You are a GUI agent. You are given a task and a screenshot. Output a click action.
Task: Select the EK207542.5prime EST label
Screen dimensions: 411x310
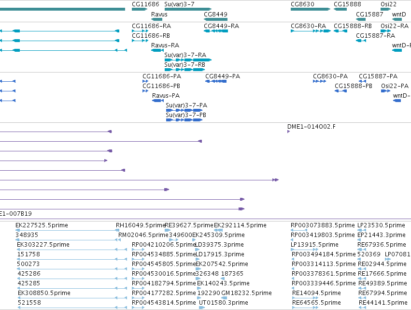coord(222,264)
